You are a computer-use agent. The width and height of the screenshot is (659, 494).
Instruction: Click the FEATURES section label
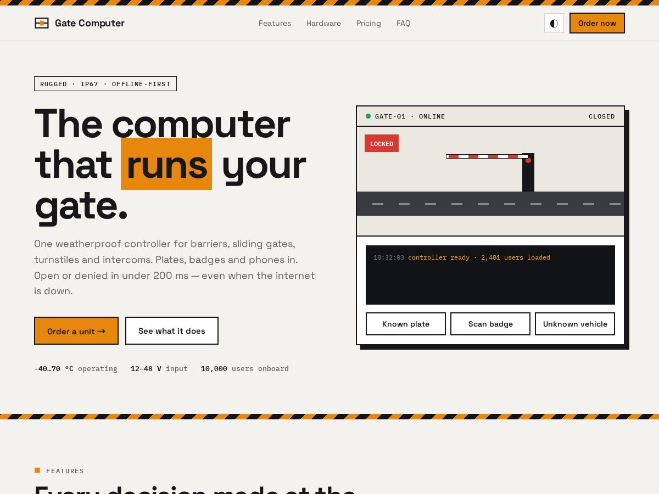tap(65, 471)
